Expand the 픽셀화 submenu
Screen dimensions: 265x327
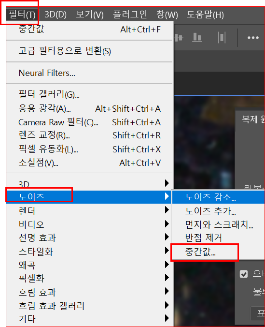pyautogui.click(x=90, y=279)
